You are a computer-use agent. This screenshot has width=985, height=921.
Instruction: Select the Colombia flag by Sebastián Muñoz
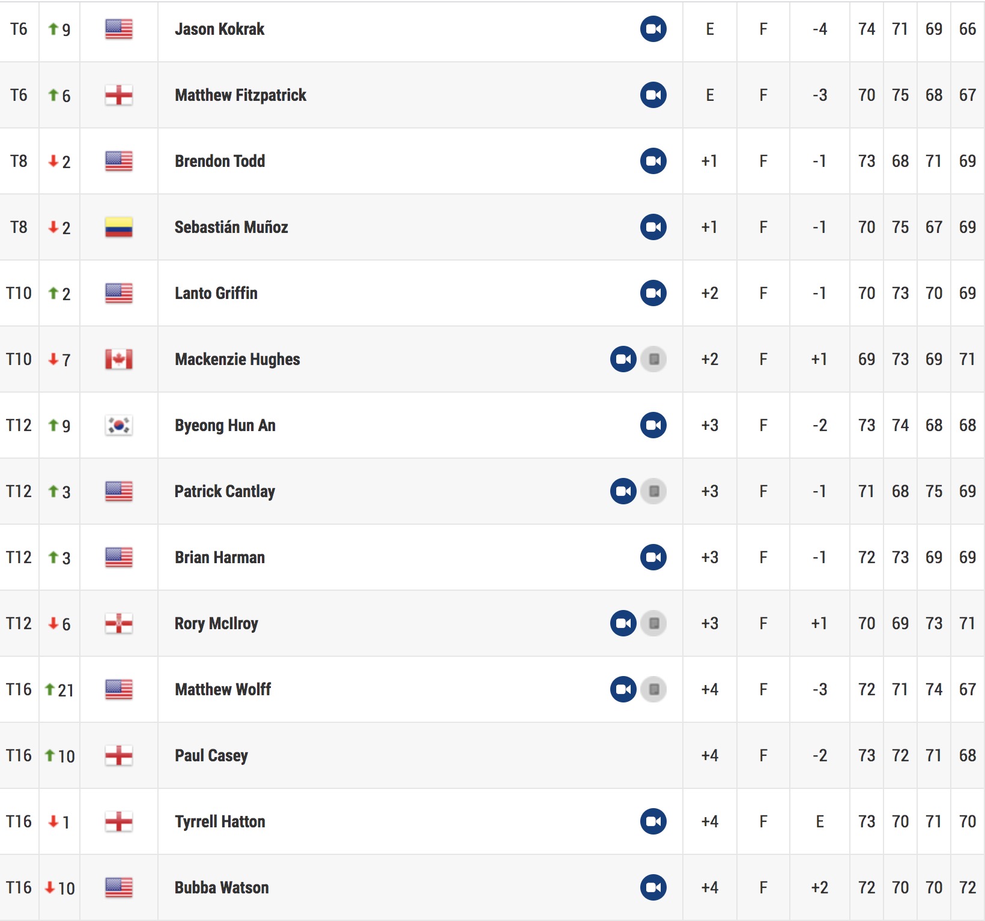(x=119, y=227)
